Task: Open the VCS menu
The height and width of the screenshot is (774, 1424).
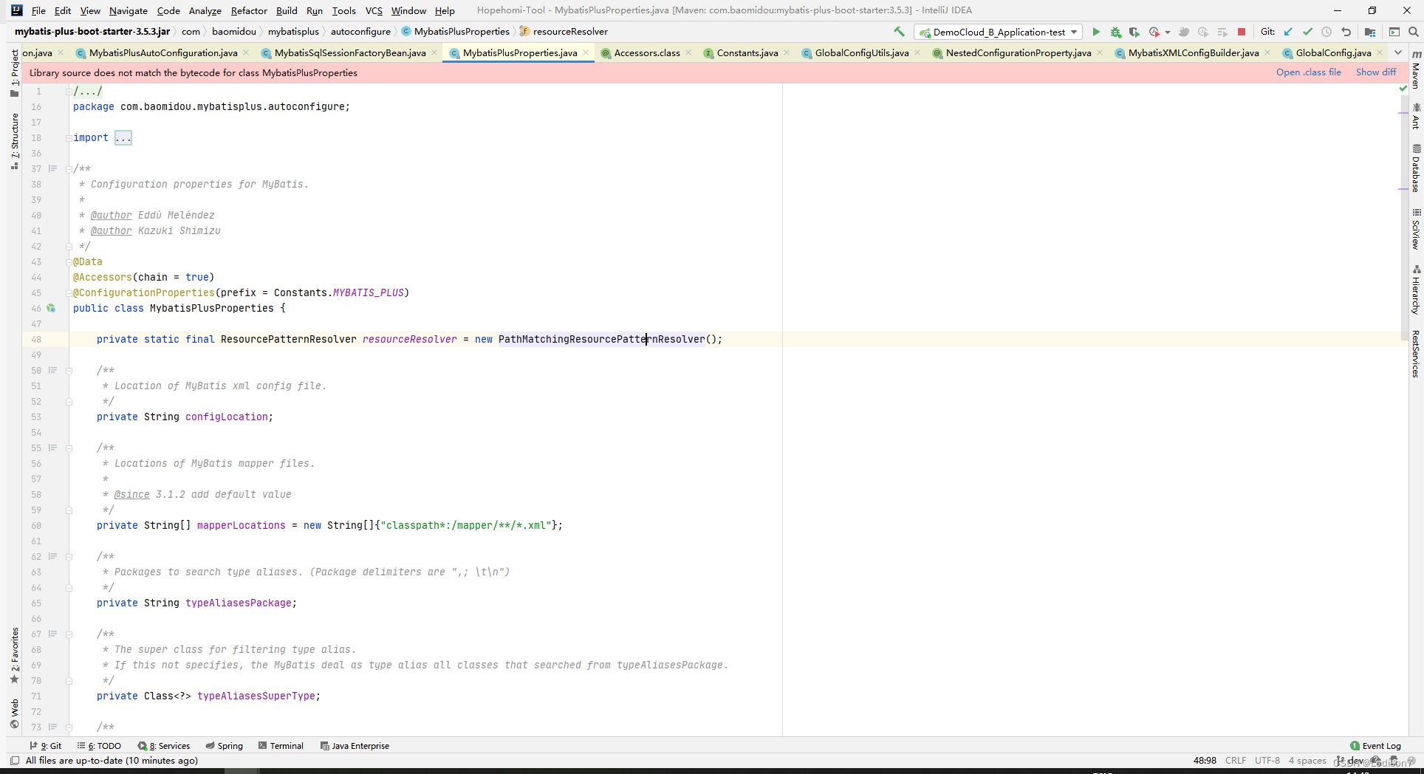Action: pos(374,10)
